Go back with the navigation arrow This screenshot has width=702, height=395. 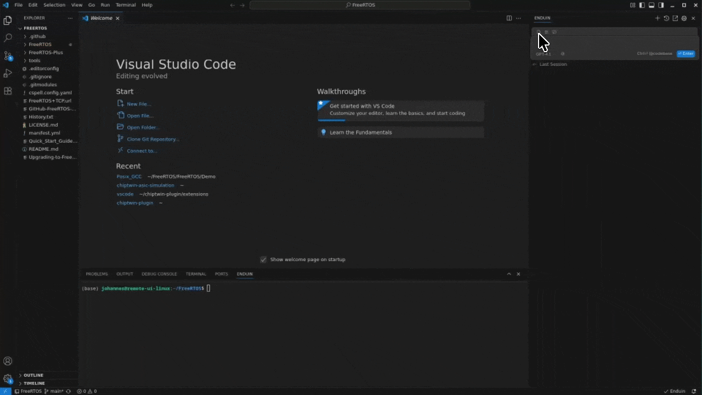(x=233, y=5)
